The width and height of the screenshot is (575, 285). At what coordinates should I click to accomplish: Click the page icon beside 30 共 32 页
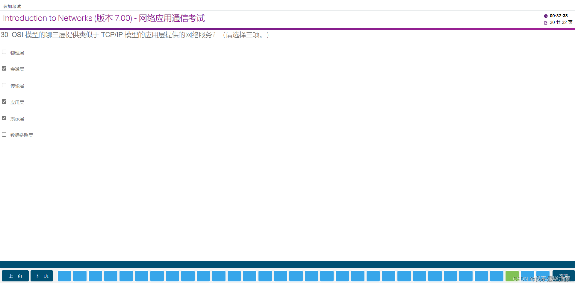[x=546, y=23]
